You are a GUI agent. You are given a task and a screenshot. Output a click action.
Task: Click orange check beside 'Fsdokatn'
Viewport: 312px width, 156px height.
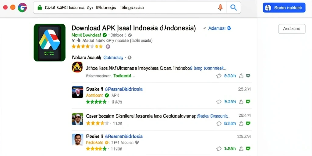tap(106, 143)
